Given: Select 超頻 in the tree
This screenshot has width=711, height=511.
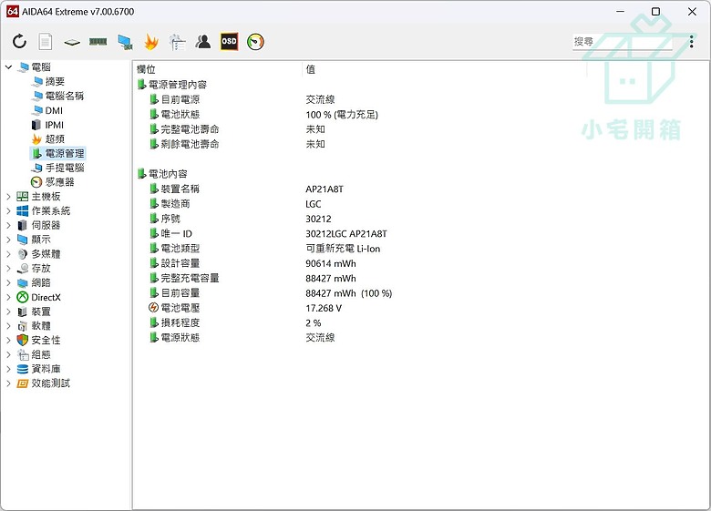Looking at the screenshot, I should tap(55, 139).
